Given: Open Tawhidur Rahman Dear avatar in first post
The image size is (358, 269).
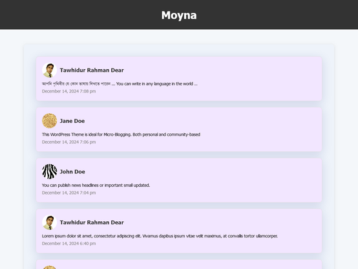Looking at the screenshot, I should pyautogui.click(x=50, y=70).
